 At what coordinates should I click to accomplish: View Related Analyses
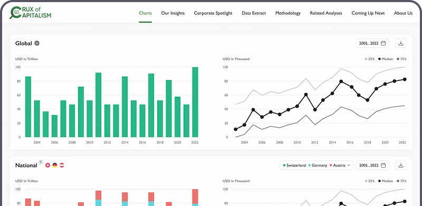tap(326, 13)
